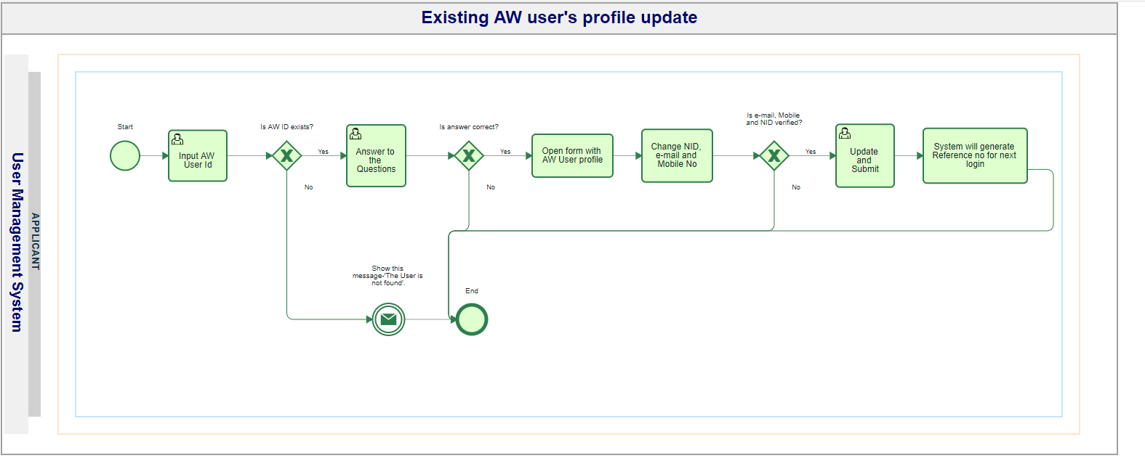
Task: Click the 'Is AW ID exists?' label text
Action: (287, 127)
